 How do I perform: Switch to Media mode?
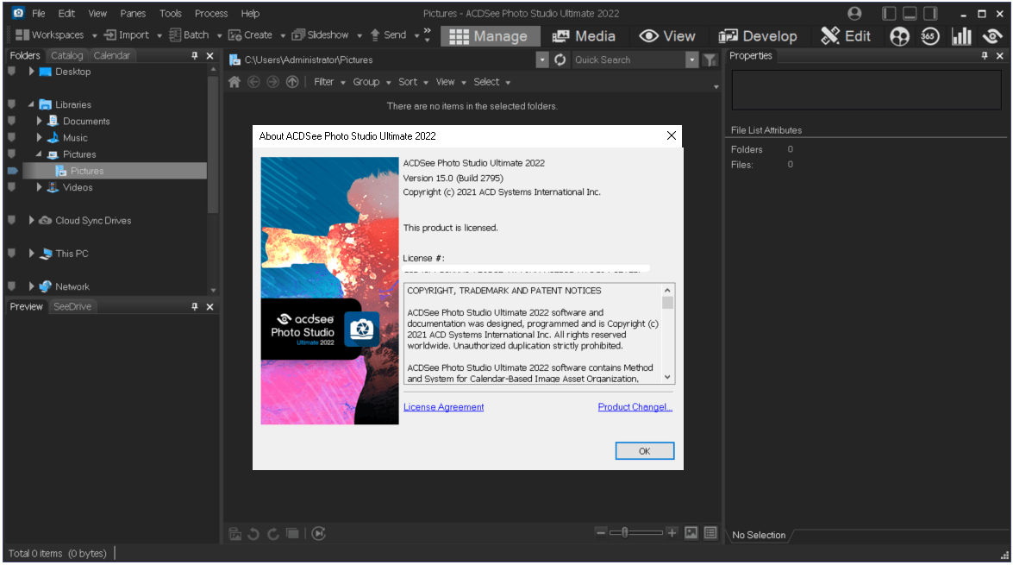584,36
